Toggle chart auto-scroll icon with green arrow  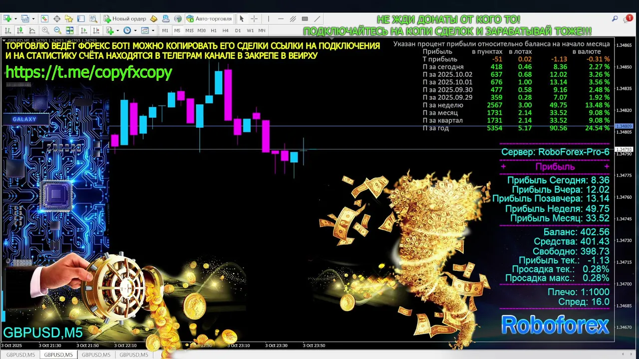[x=84, y=30]
